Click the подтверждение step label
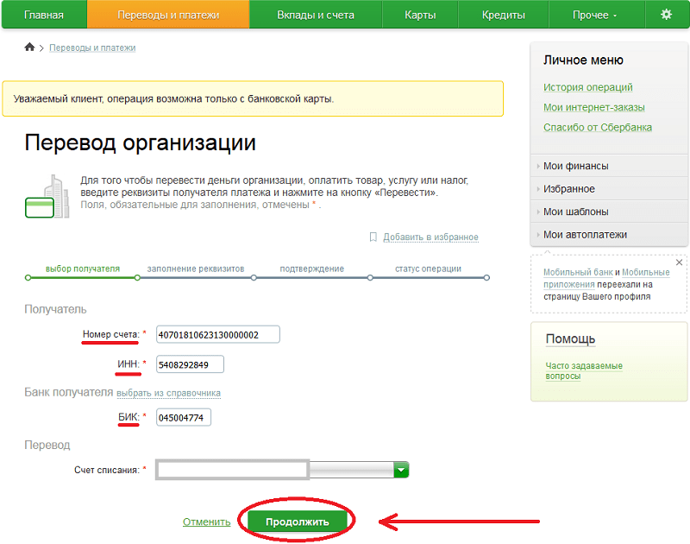Viewport: 690px width, 544px height. (312, 269)
